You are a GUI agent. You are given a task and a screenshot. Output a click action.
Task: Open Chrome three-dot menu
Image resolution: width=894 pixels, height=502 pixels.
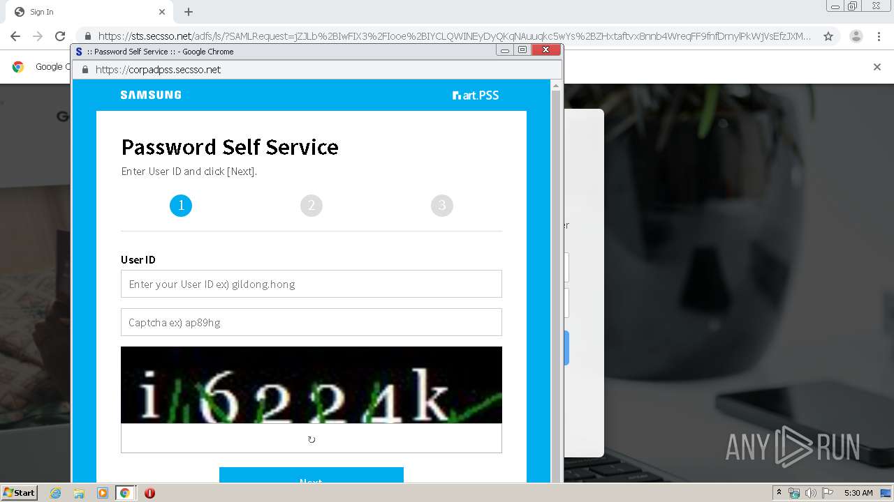[x=879, y=36]
